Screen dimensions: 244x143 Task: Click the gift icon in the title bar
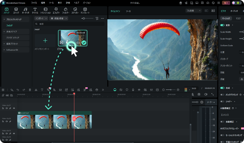point(181,3)
